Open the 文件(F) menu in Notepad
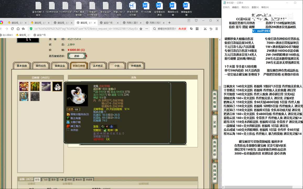 pos(226,7)
